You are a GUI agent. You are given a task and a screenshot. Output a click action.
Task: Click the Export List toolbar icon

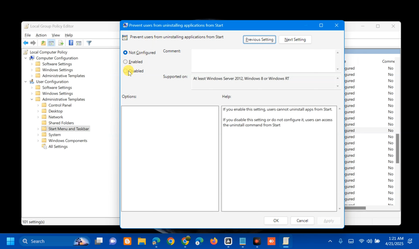[x=61, y=43]
